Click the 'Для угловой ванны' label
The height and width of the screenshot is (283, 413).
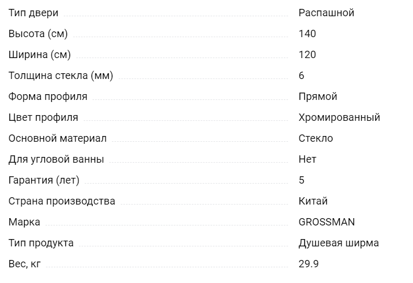tap(56, 160)
